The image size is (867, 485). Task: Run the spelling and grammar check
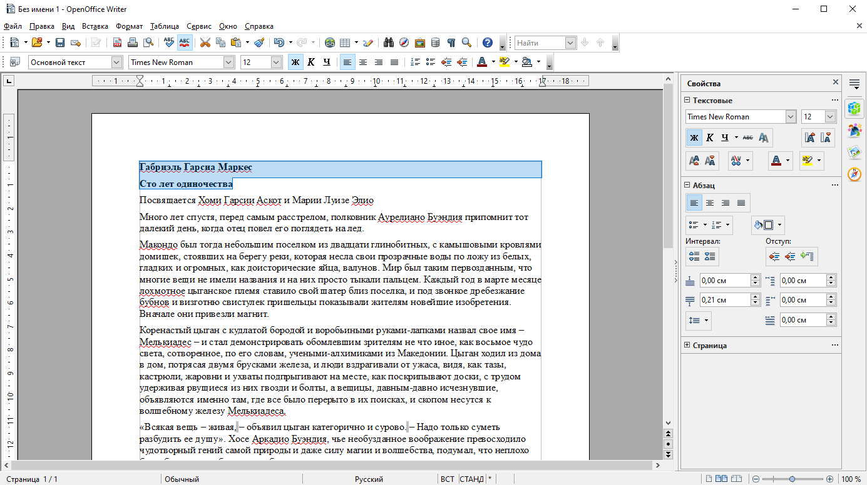point(169,42)
